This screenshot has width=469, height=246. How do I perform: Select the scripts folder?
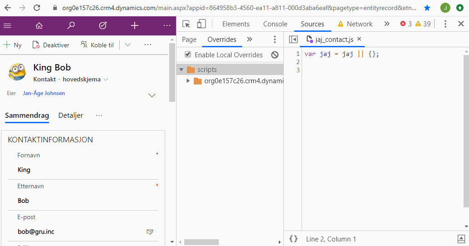tap(230, 70)
